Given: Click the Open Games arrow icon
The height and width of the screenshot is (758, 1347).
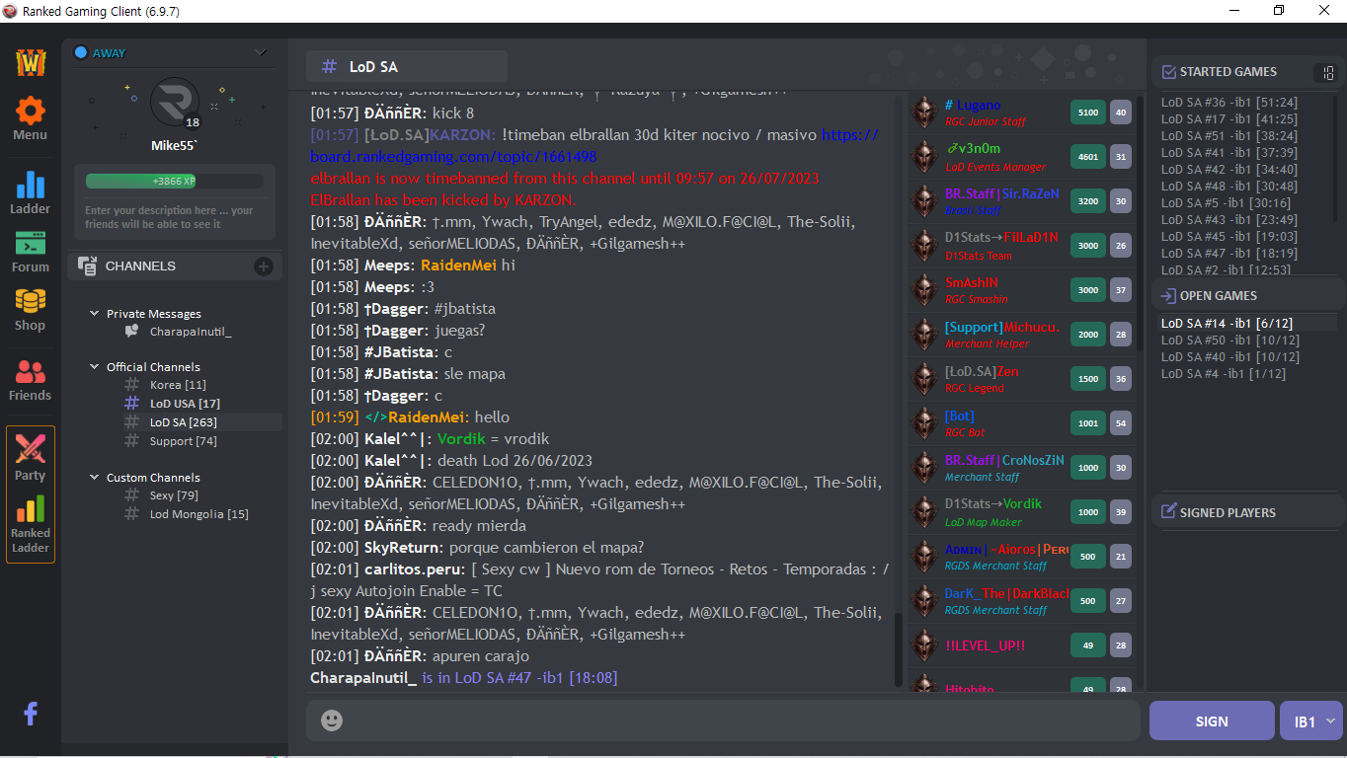Looking at the screenshot, I should [1168, 296].
